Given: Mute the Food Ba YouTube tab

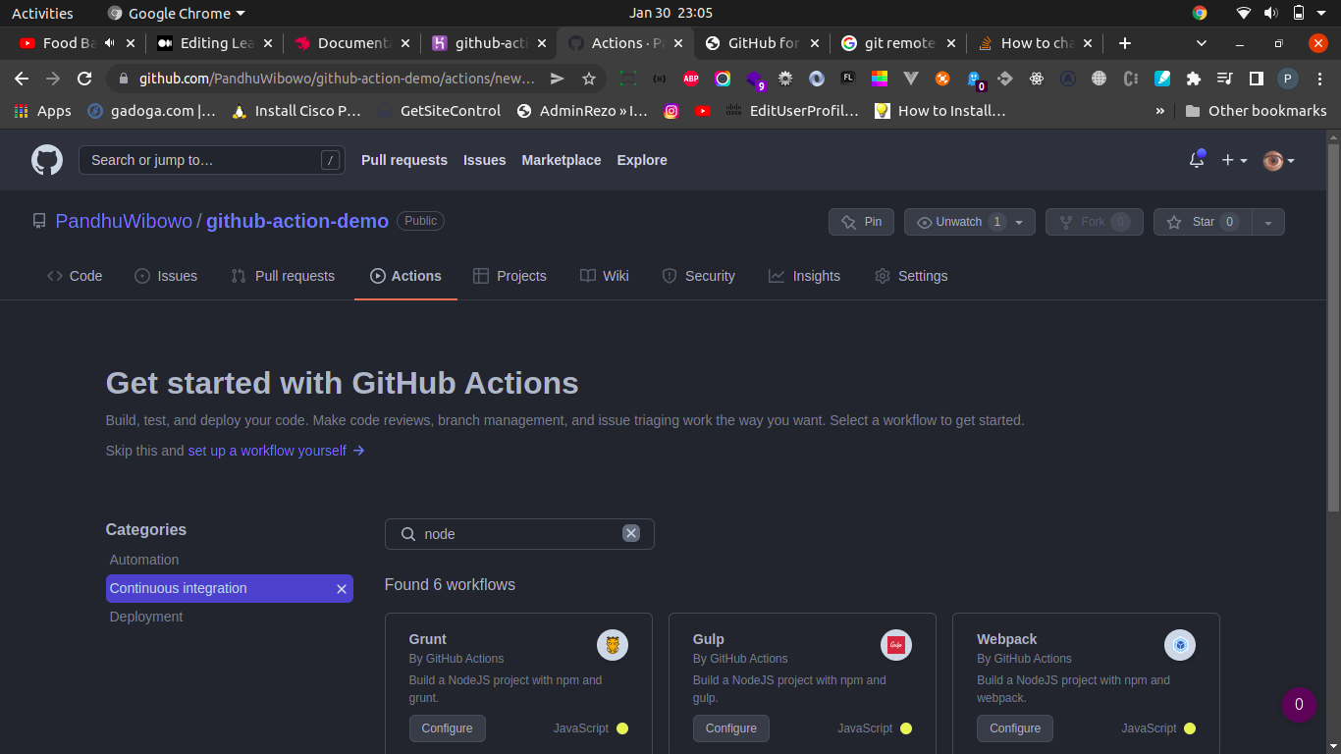Looking at the screenshot, I should 109,43.
